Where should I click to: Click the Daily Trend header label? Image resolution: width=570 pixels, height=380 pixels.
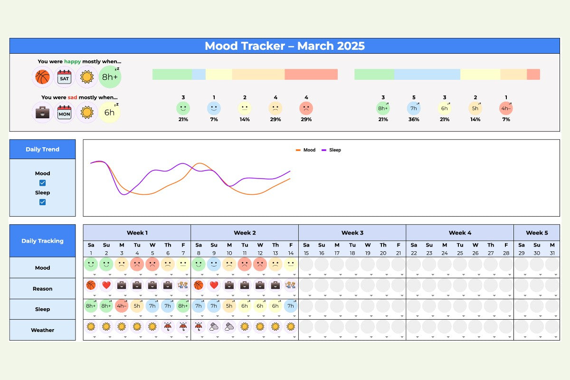click(42, 149)
